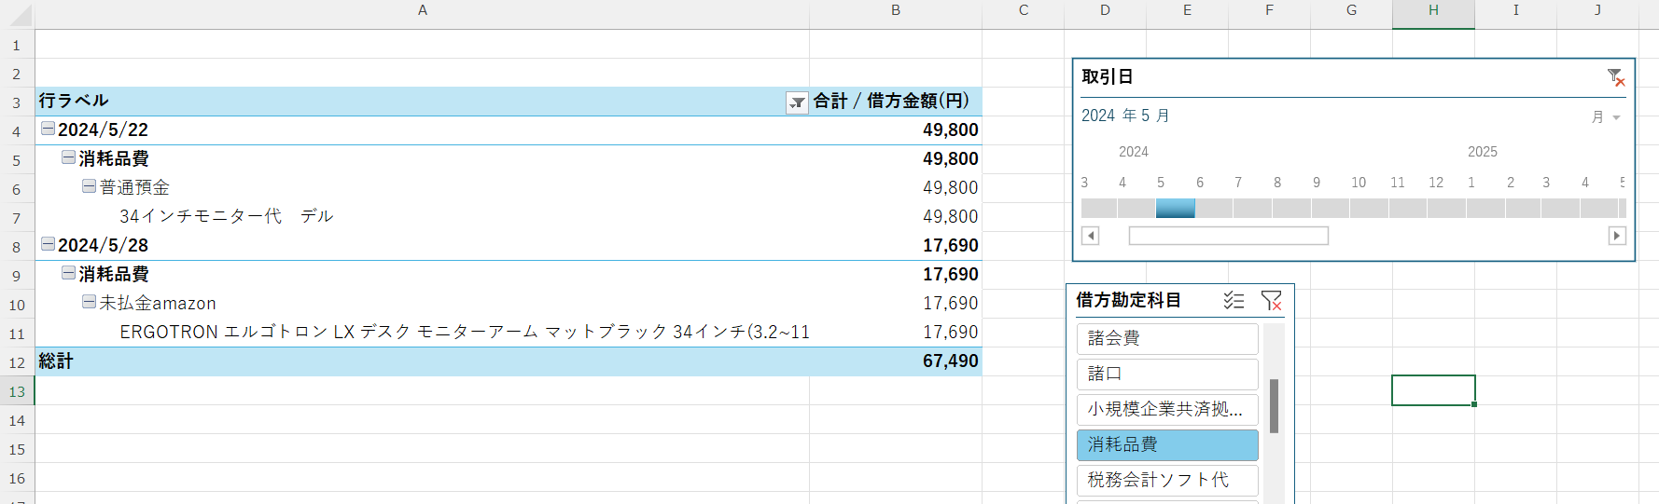Collapse the 普通預金 row group
The image size is (1659, 504).
click(x=89, y=186)
